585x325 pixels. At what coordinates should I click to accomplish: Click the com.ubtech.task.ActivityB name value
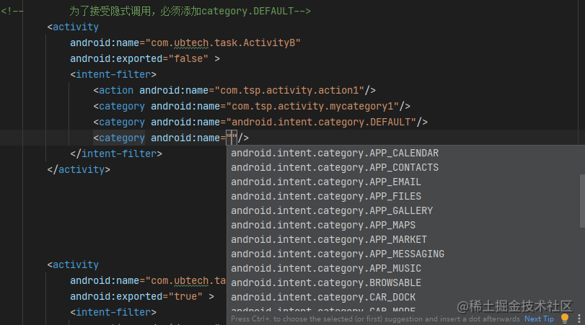(223, 43)
